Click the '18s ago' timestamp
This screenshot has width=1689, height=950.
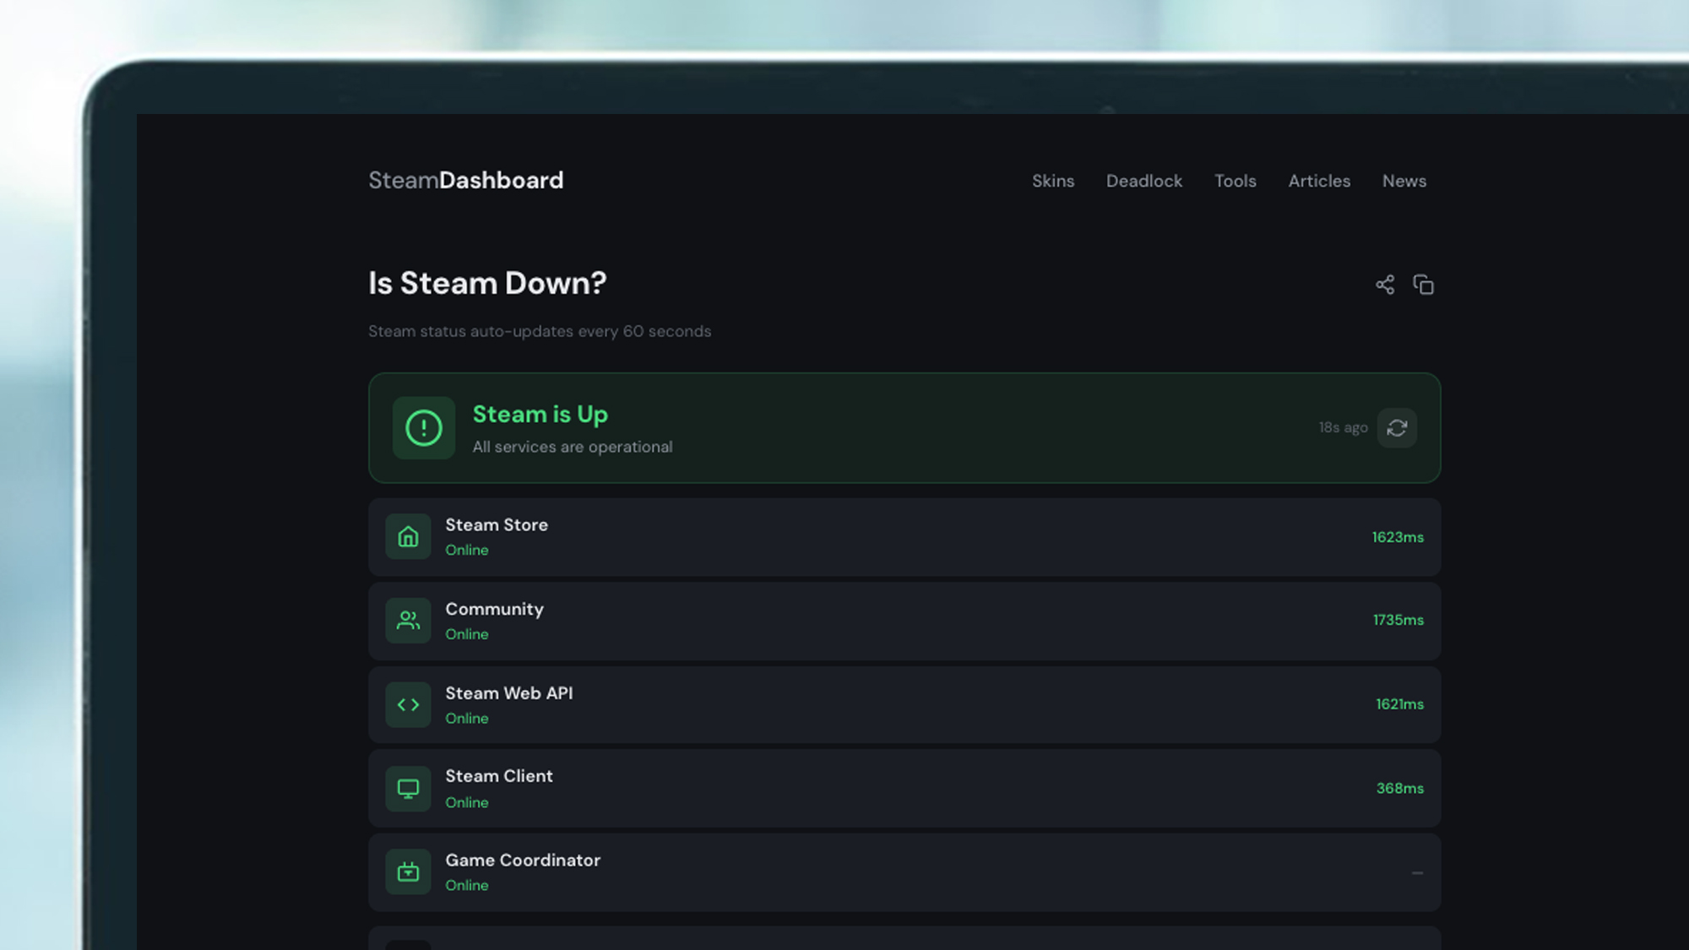1343,428
